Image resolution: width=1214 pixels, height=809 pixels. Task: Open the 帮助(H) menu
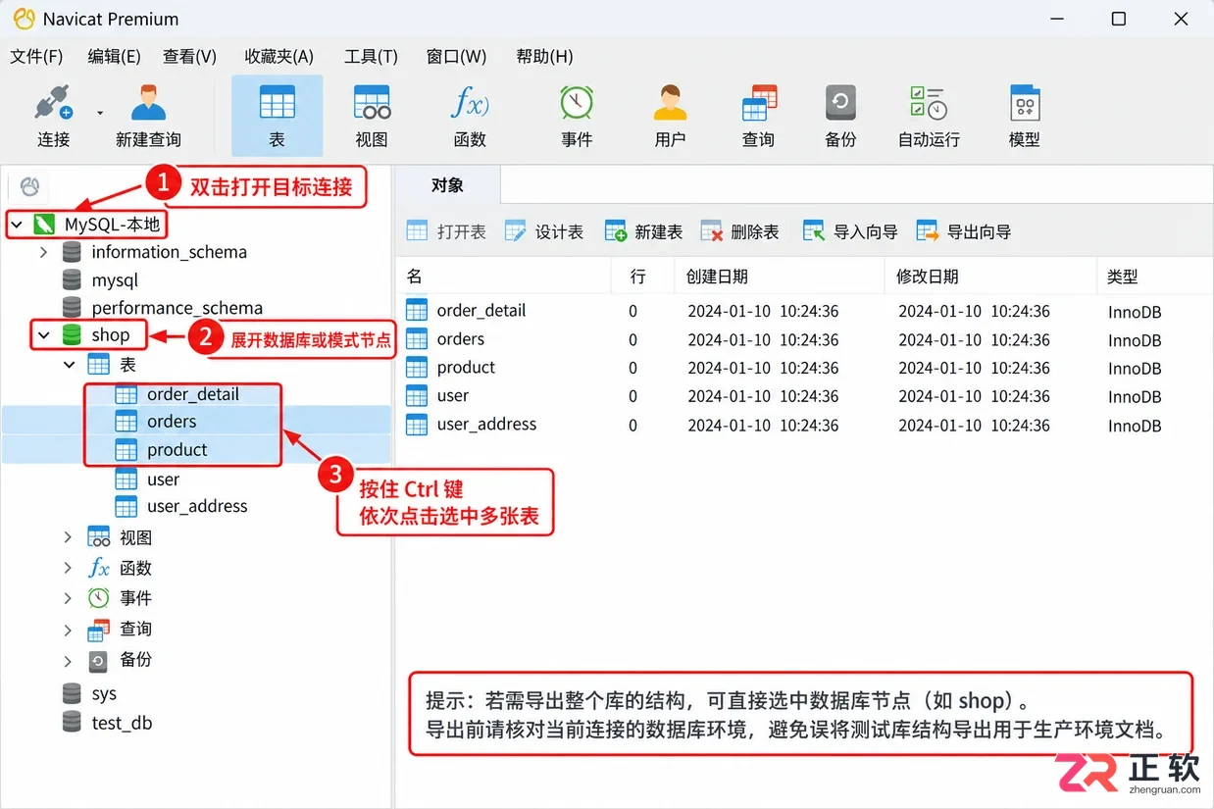[x=544, y=56]
